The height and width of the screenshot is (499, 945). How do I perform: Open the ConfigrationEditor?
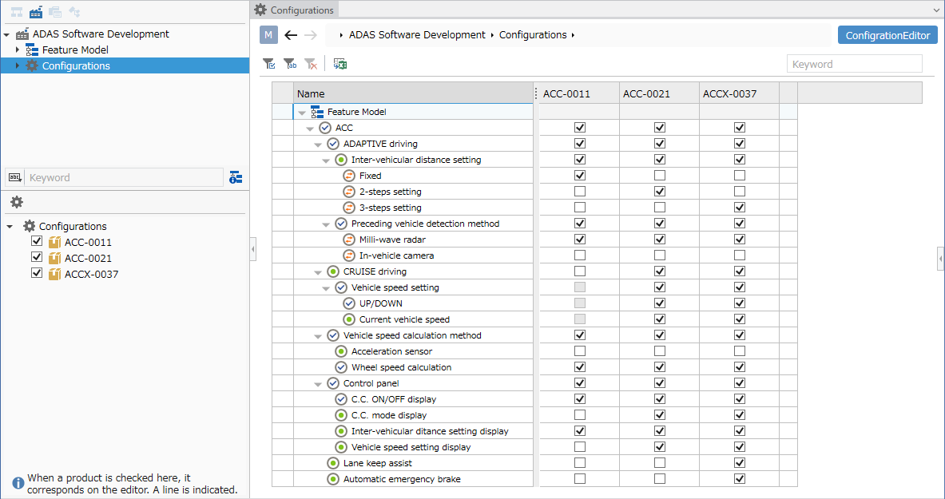887,35
